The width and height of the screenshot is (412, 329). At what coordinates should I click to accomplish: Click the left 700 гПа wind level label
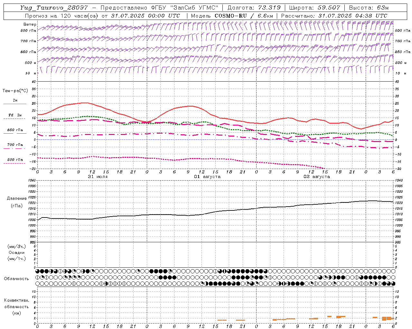[28, 41]
